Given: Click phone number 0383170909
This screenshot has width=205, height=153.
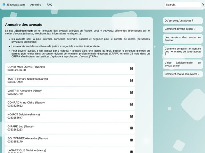Looking at the screenshot, I should click(15, 82).
